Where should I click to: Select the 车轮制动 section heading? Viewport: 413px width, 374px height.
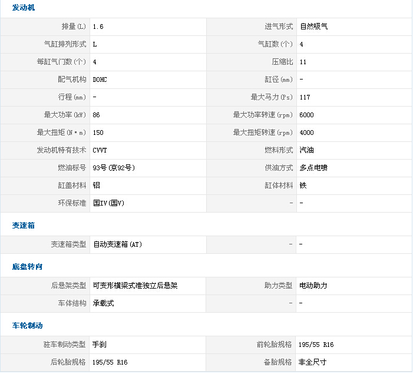pyautogui.click(x=27, y=326)
